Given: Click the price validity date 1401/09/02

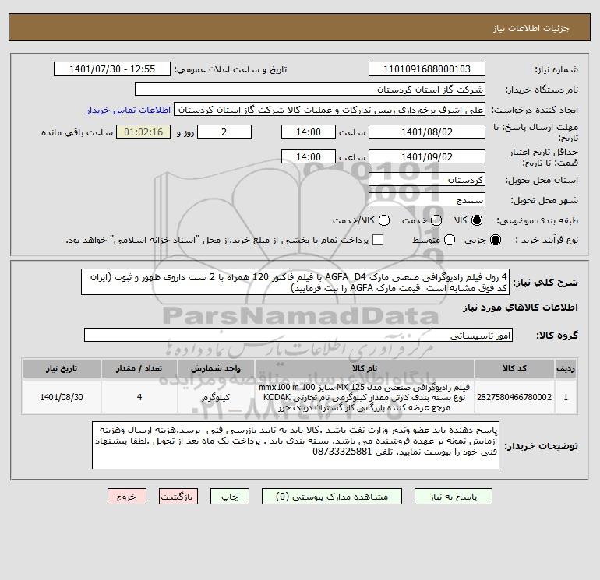Looking at the screenshot, I should click(427, 156).
